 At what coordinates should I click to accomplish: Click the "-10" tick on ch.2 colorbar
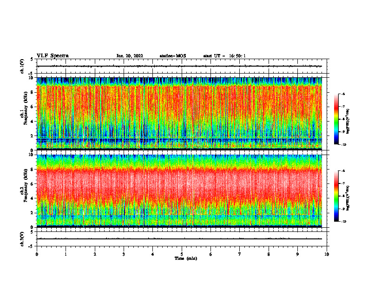coord(344,222)
